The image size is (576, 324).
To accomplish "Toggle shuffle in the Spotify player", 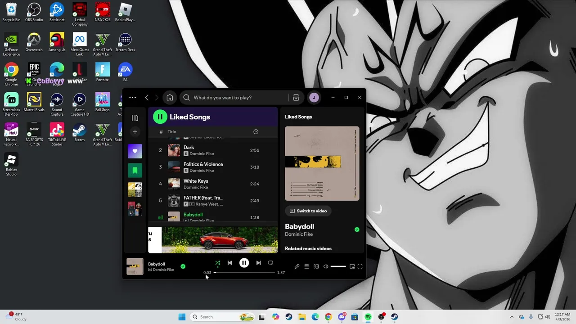I will tap(217, 263).
